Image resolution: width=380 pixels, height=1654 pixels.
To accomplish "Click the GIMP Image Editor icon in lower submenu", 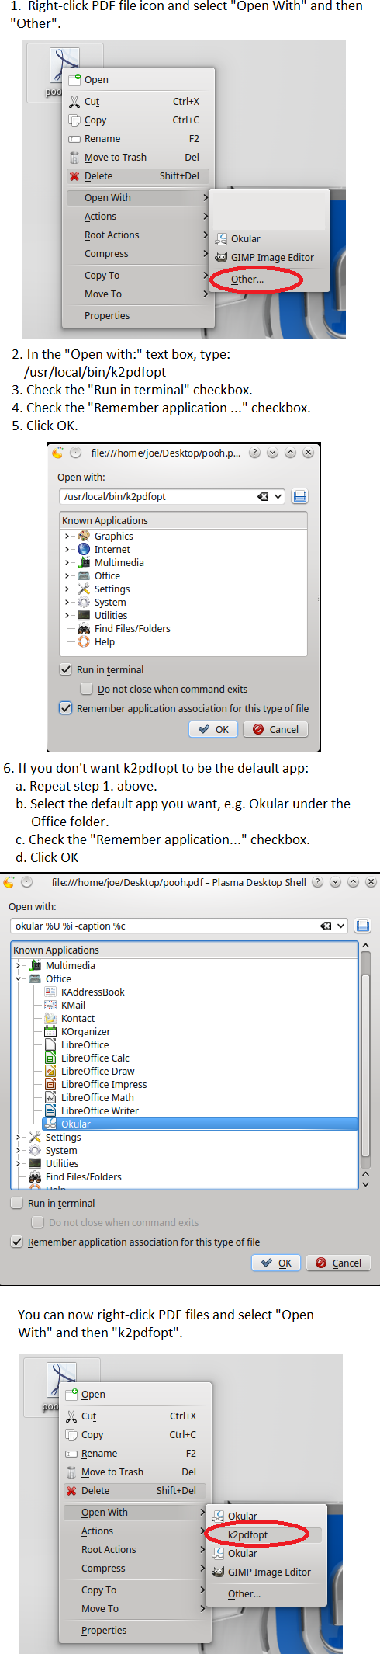I will [218, 1572].
